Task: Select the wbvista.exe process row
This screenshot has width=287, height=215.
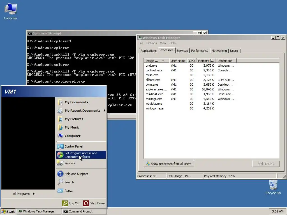Action: pyautogui.click(x=212, y=104)
